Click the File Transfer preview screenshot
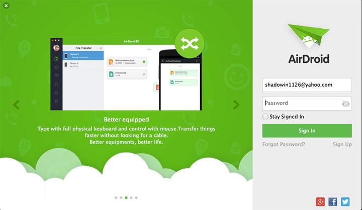 click(x=126, y=74)
